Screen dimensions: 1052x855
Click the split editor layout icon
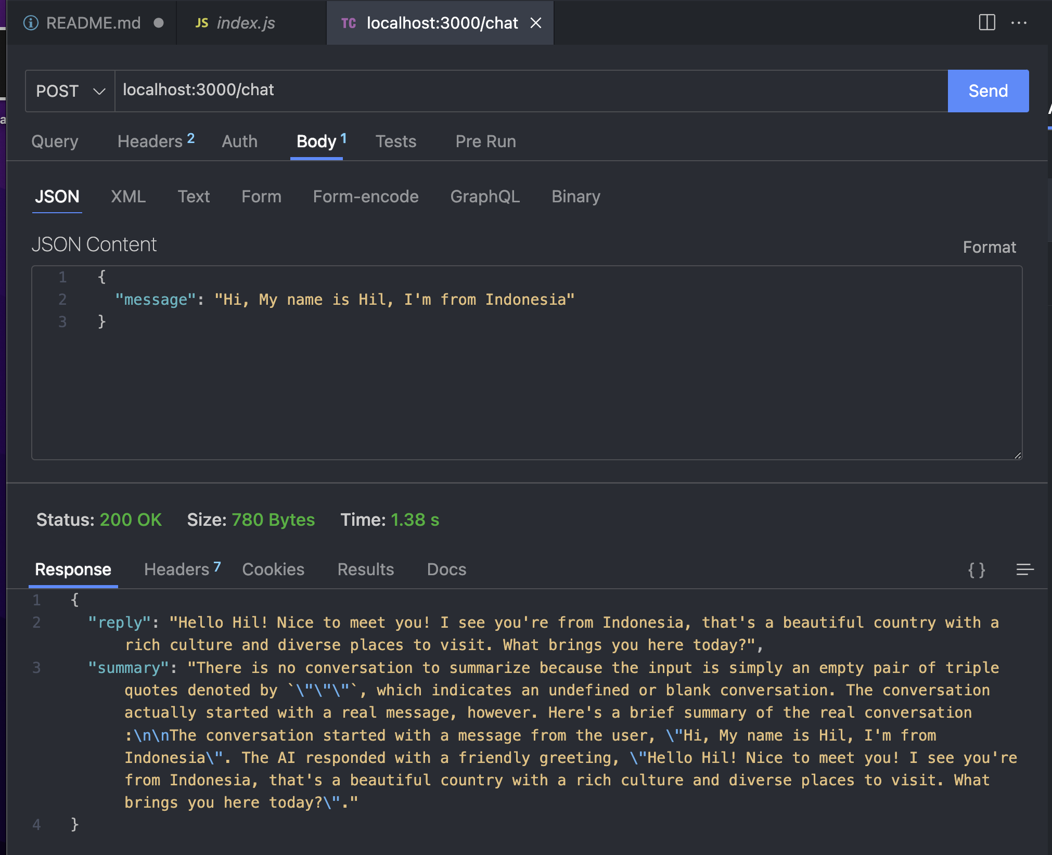986,23
